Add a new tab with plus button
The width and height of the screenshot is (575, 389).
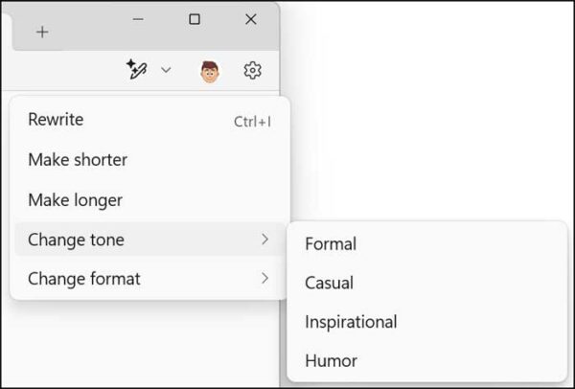42,32
